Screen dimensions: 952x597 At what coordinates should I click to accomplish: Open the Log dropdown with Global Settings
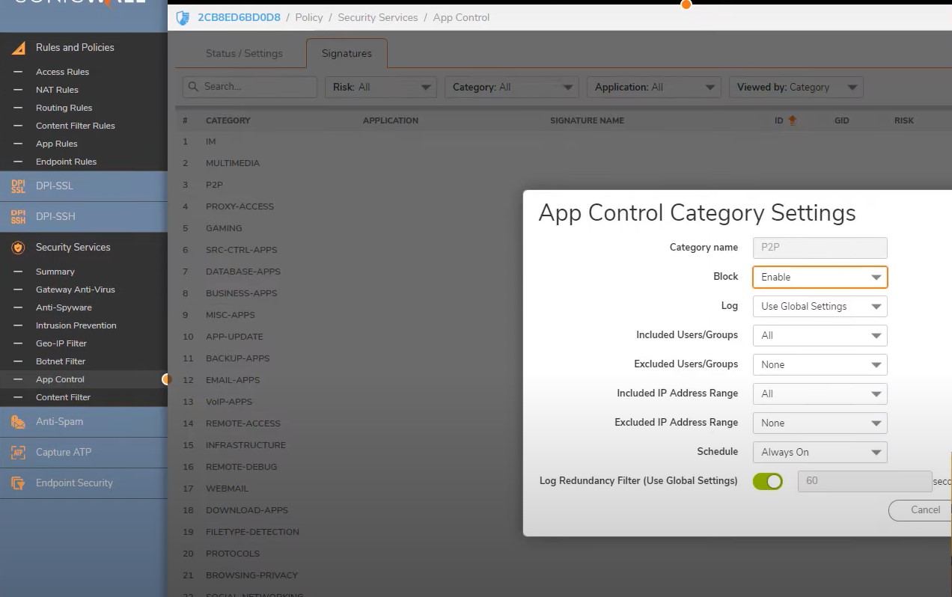[820, 306]
